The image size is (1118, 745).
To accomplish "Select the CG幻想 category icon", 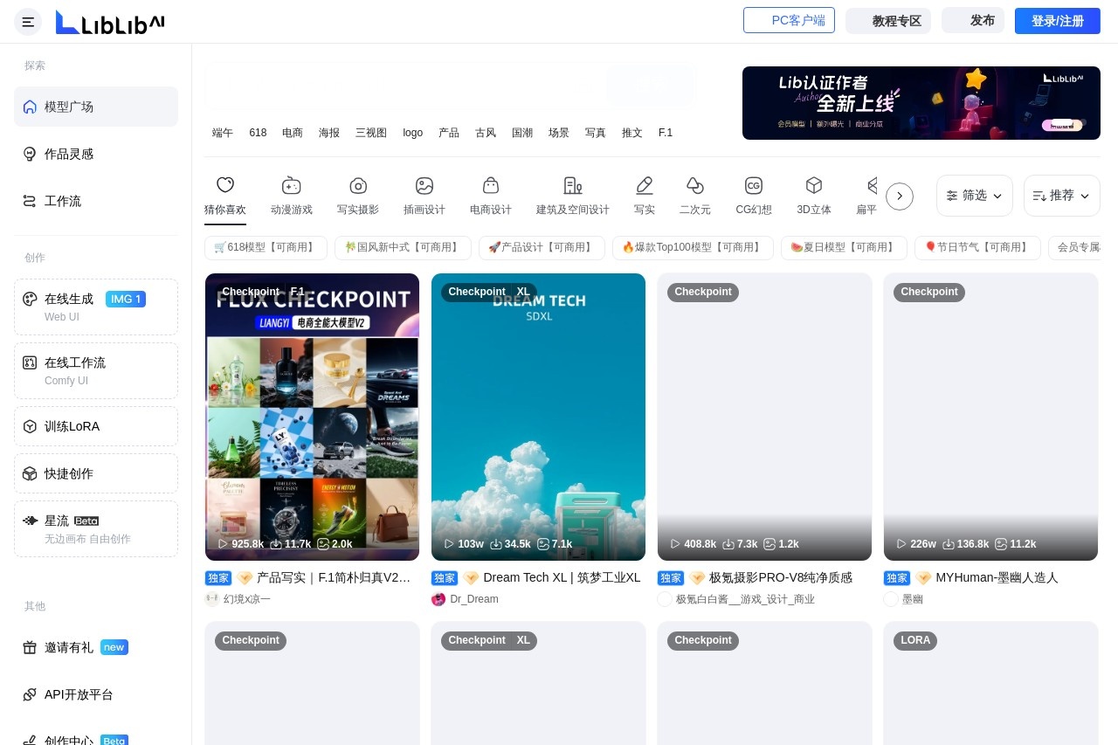I will coord(753,185).
